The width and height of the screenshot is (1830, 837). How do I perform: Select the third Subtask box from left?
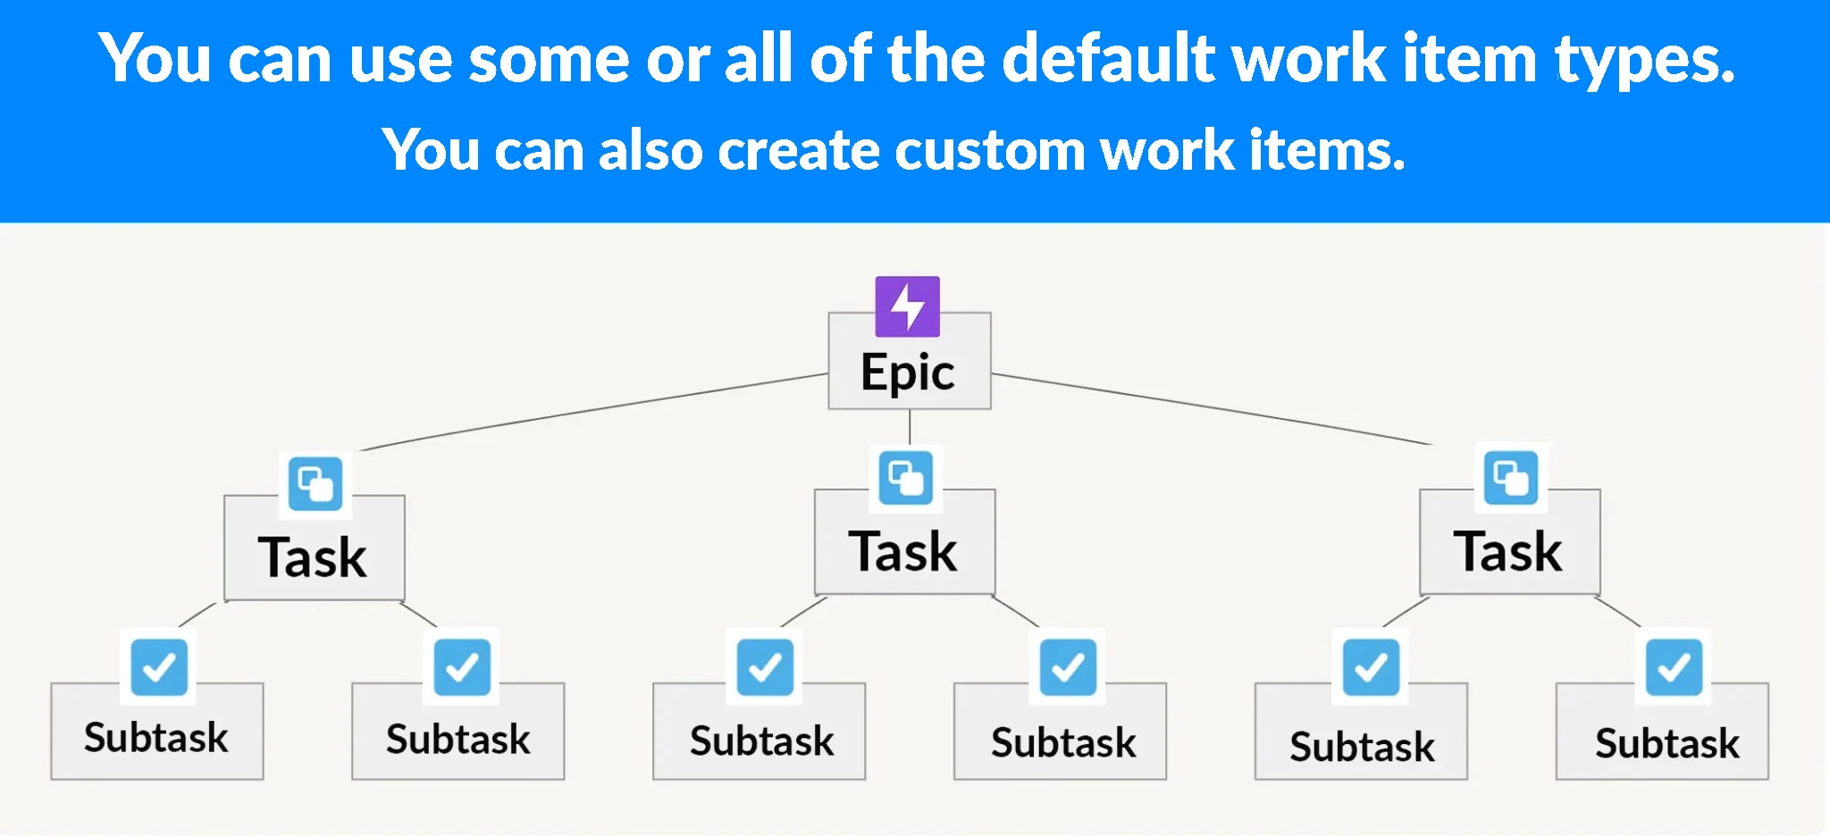(760, 732)
